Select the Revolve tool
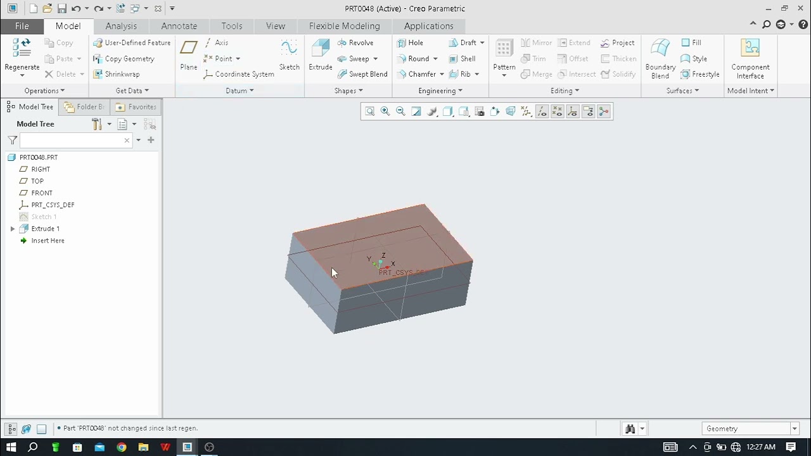 tap(355, 42)
